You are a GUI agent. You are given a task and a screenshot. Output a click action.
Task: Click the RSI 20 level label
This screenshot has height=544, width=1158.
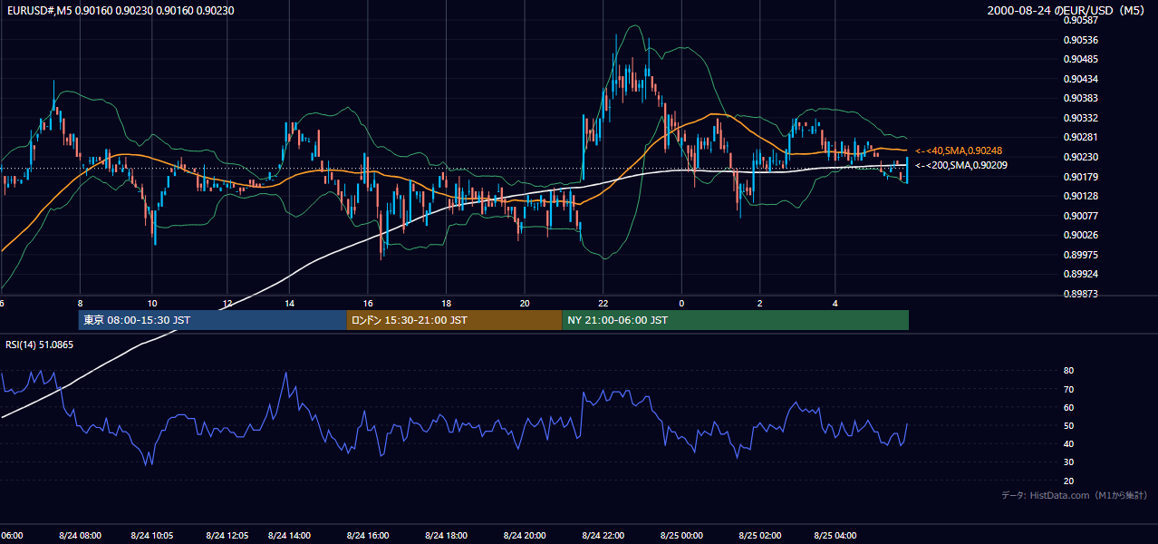[1069, 481]
